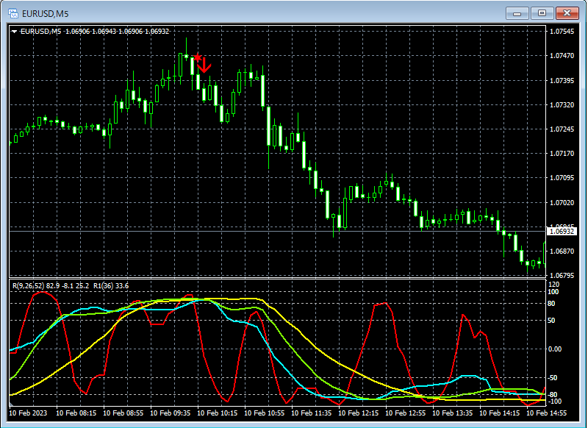Click time axis label 10 Feb 14:15
This screenshot has height=428, width=588.
point(500,413)
